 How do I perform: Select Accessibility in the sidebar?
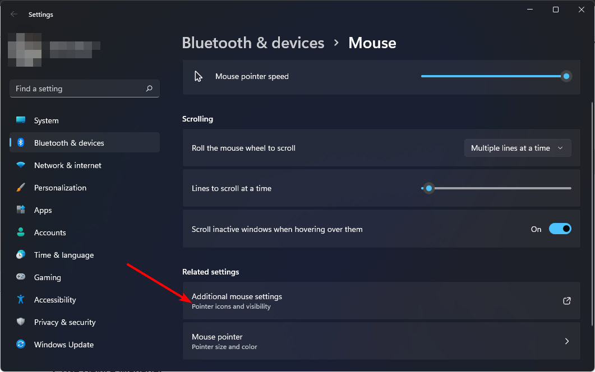coord(55,300)
